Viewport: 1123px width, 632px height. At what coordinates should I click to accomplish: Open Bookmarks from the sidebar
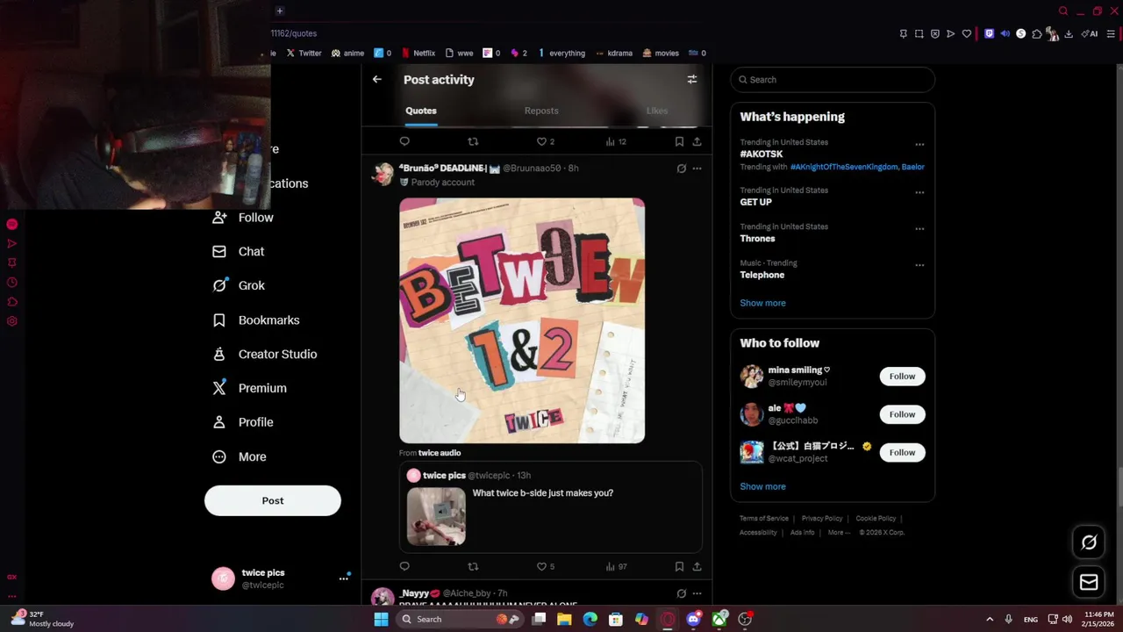pos(256,320)
